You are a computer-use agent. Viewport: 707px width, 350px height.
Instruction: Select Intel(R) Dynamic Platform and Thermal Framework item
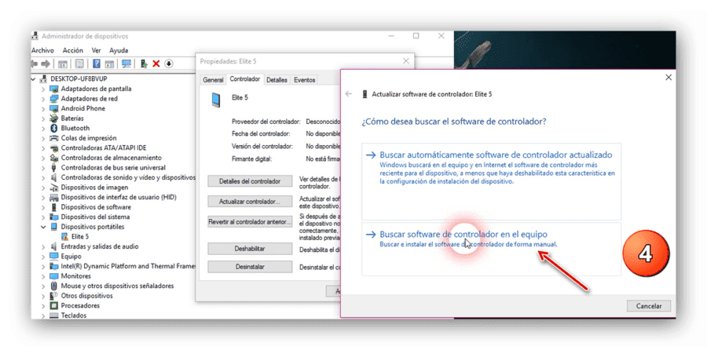tap(128, 266)
